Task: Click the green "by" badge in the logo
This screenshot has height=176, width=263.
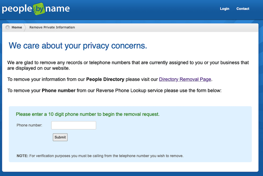Action: tap(39, 9)
